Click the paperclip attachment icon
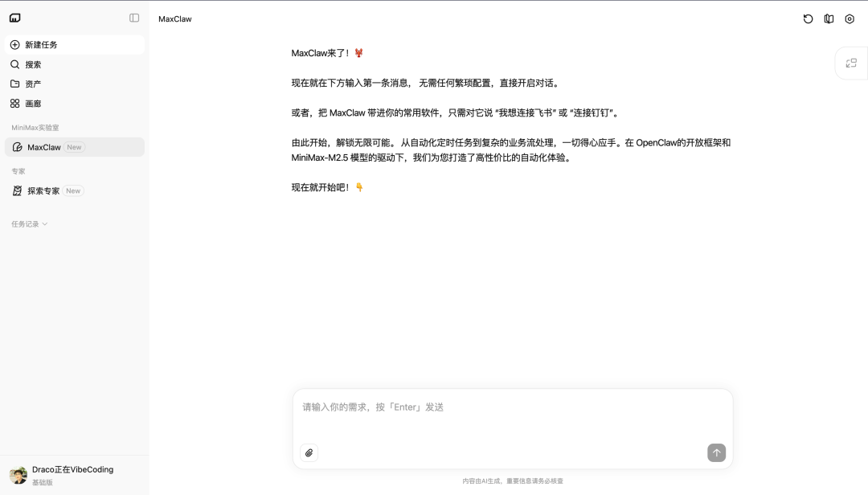This screenshot has height=495, width=868. [x=309, y=452]
